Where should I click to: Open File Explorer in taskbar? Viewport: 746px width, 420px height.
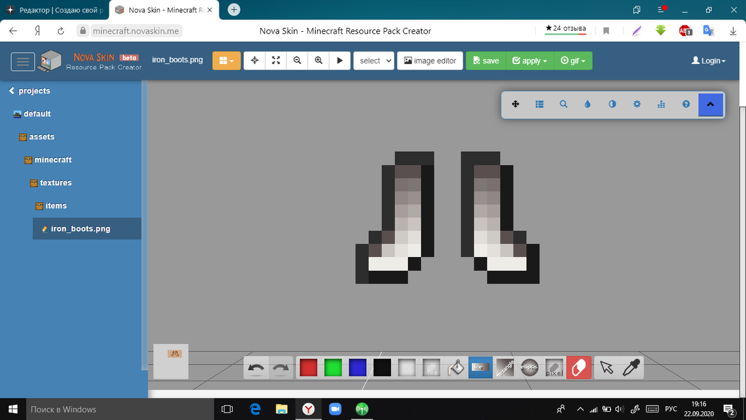tap(282, 409)
